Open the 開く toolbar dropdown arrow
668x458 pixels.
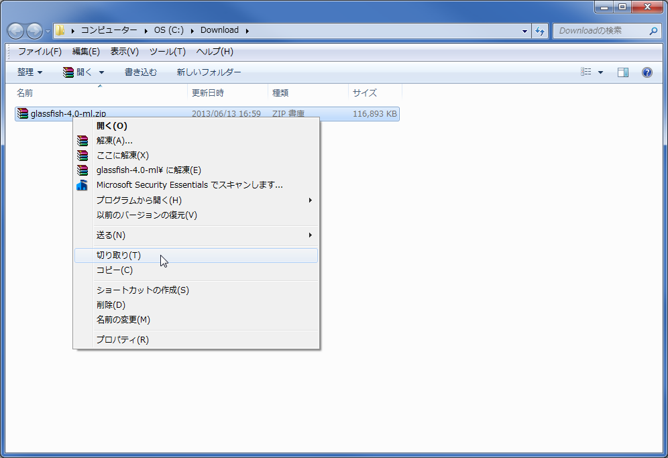click(101, 72)
